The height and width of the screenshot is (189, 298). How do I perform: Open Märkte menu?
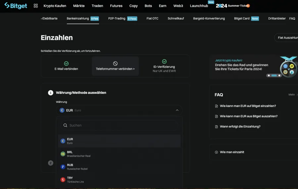pyautogui.click(x=79, y=6)
